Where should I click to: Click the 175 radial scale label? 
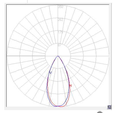point(60,32)
